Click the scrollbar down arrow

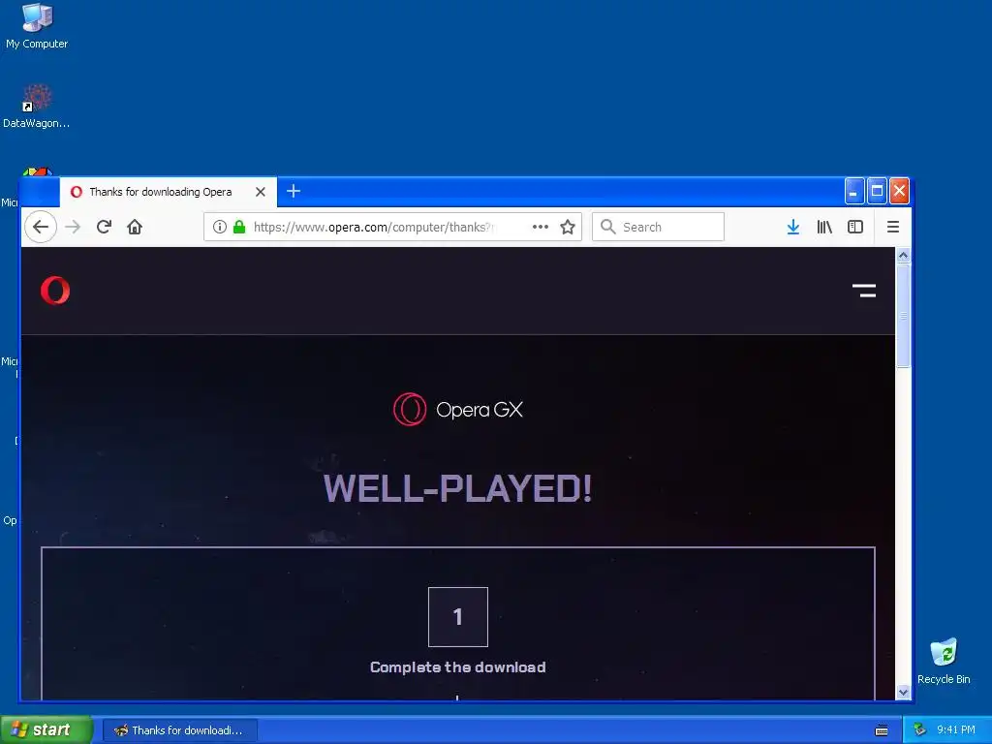click(904, 692)
